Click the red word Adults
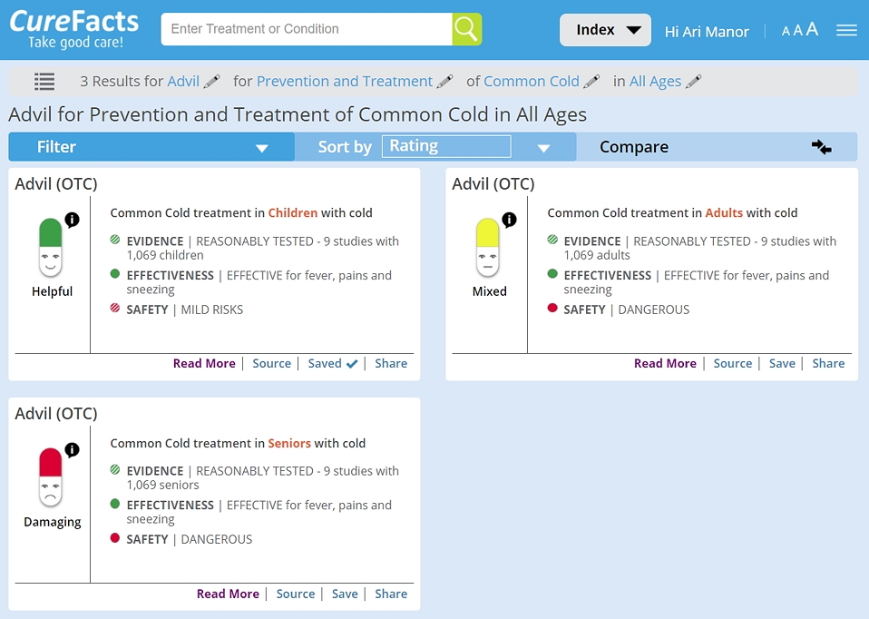The height and width of the screenshot is (619, 869). pyautogui.click(x=724, y=213)
